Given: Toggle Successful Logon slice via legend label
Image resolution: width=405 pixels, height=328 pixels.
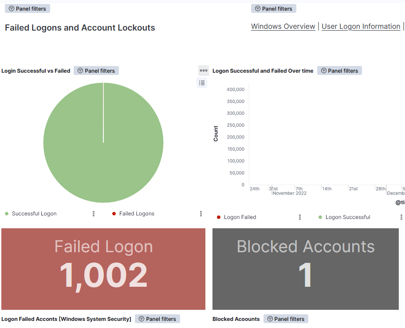Looking at the screenshot, I should coord(34,214).
